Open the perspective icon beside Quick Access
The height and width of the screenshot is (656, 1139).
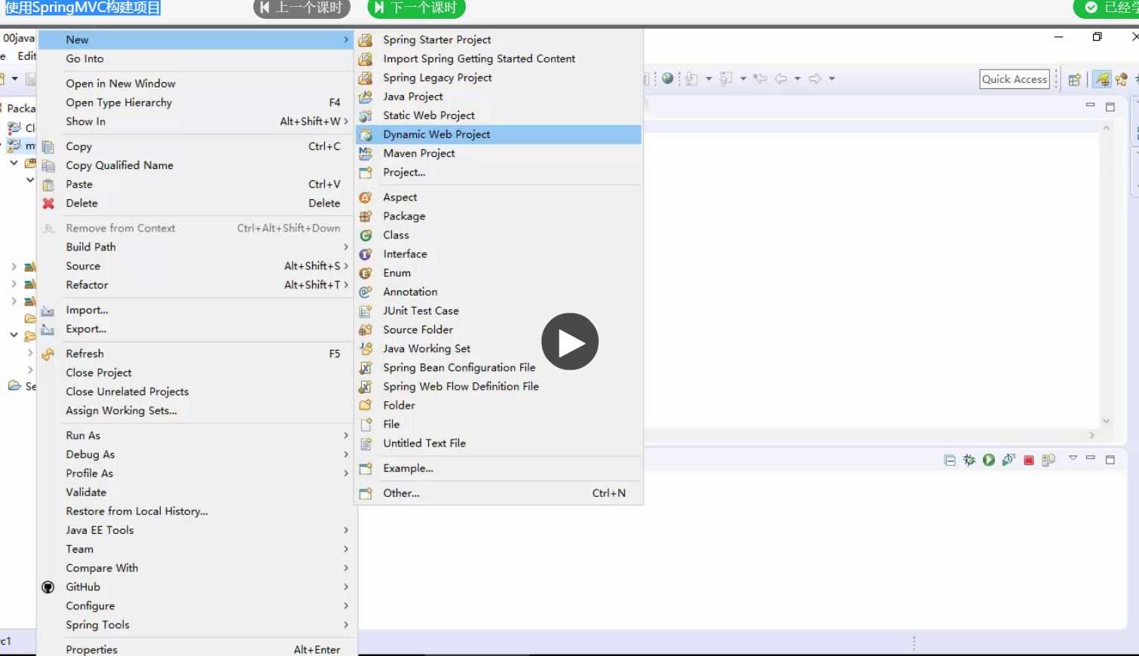1075,79
